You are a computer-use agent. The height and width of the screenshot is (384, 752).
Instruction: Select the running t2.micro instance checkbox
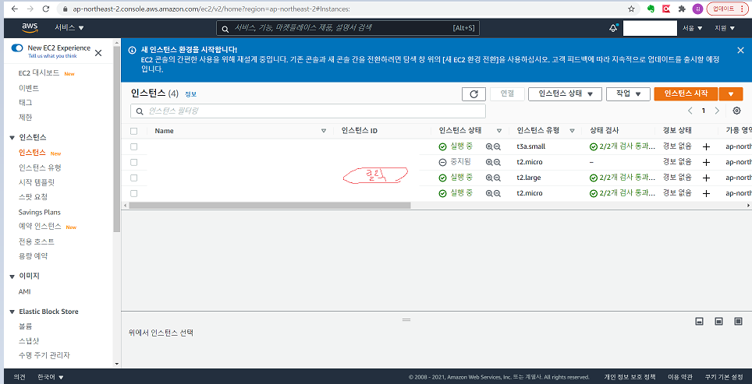pyautogui.click(x=134, y=193)
